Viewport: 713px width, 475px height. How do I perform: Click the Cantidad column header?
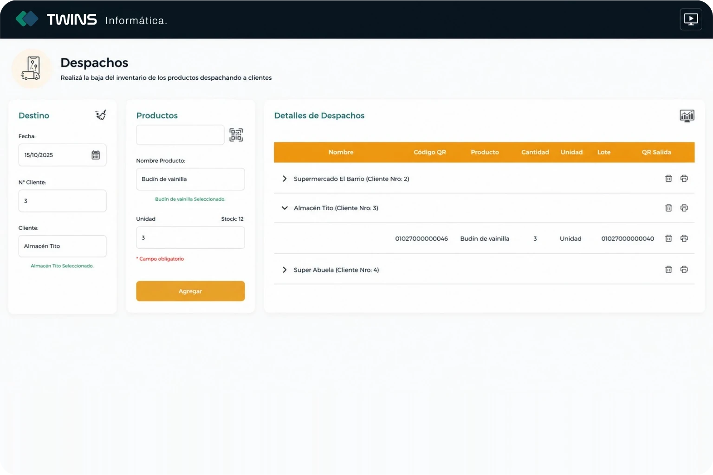coord(535,152)
